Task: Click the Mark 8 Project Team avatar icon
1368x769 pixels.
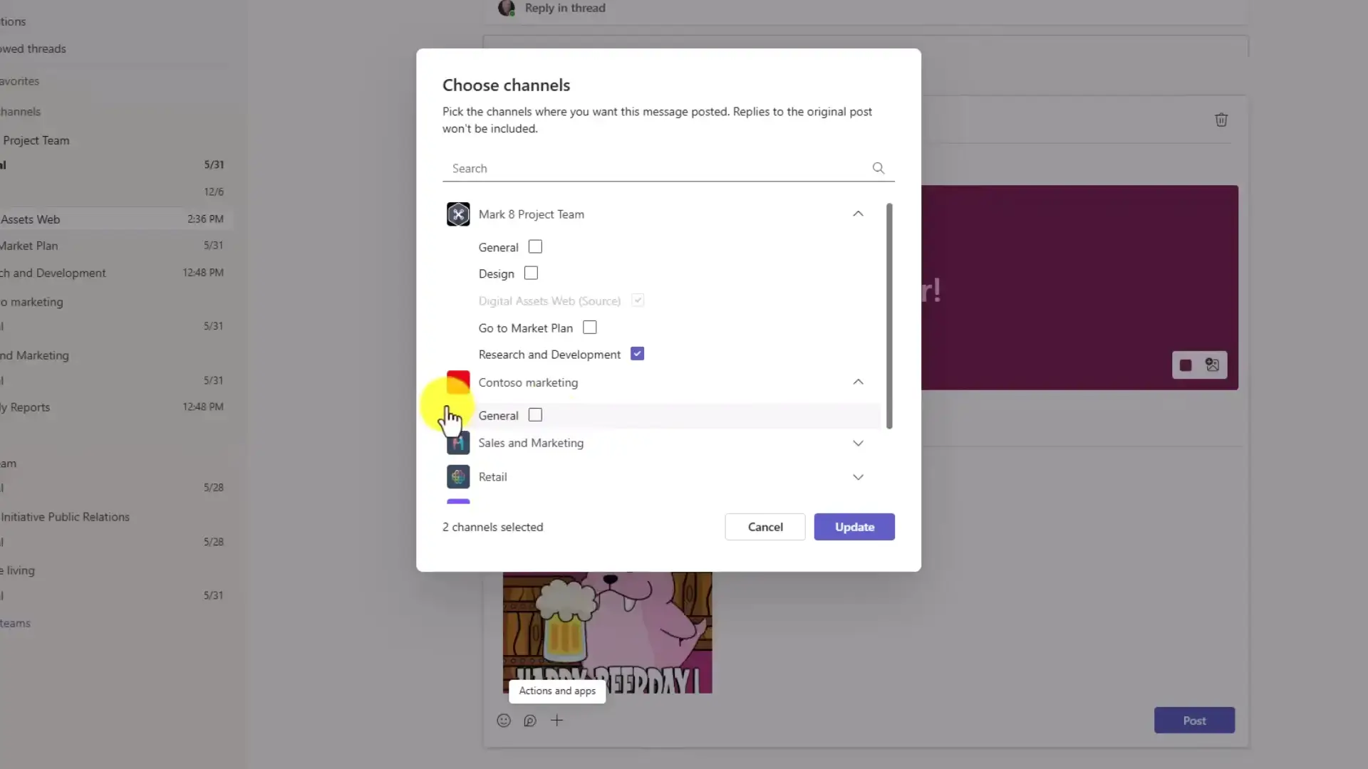Action: coord(458,214)
